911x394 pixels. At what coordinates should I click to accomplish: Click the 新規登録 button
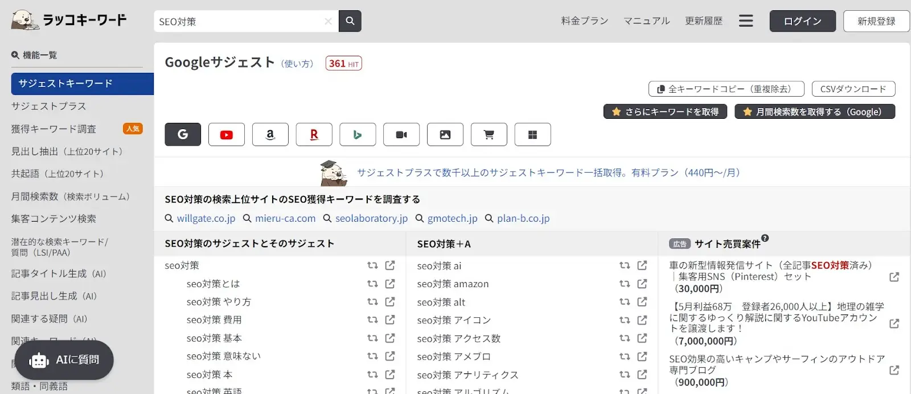[x=876, y=21]
